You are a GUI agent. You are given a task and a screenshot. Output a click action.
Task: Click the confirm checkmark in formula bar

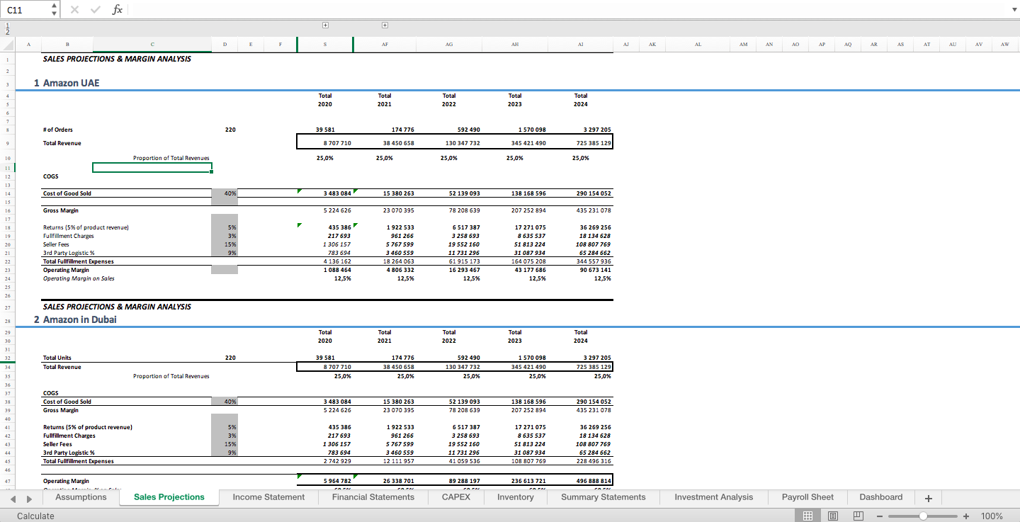[x=94, y=9]
